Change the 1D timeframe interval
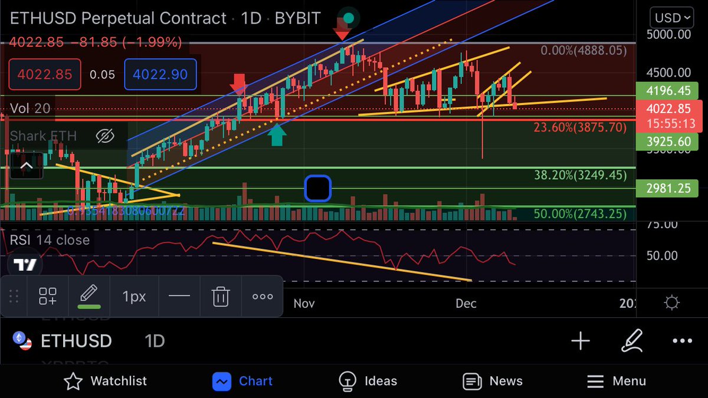Image resolution: width=708 pixels, height=398 pixels. 155,341
